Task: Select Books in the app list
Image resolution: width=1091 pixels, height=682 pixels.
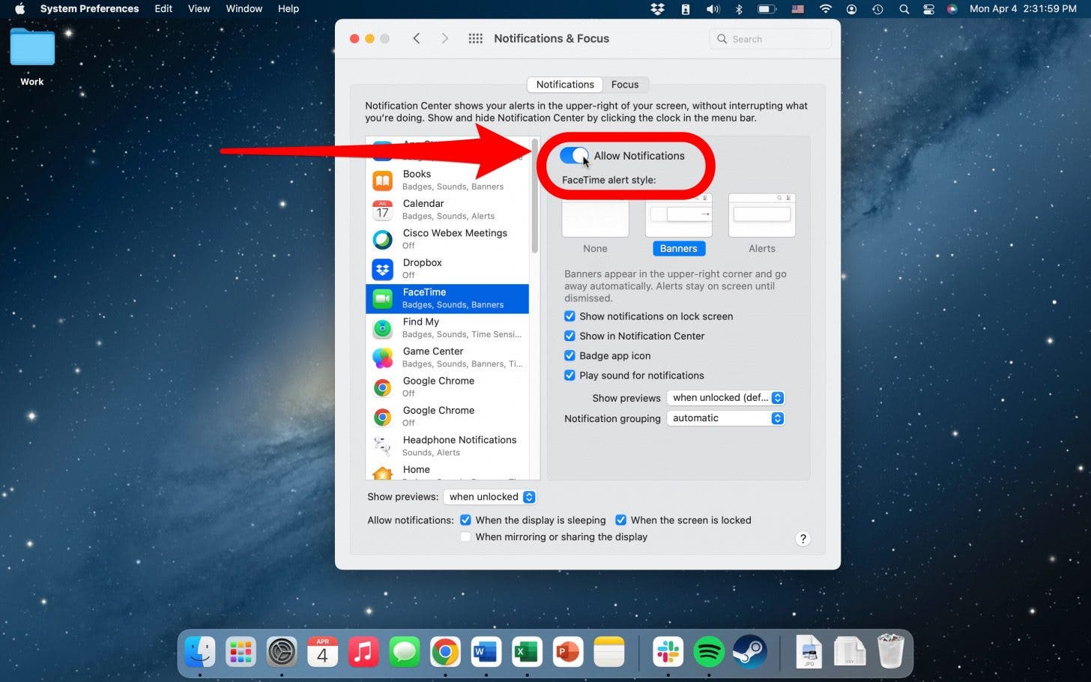Action: (x=447, y=180)
